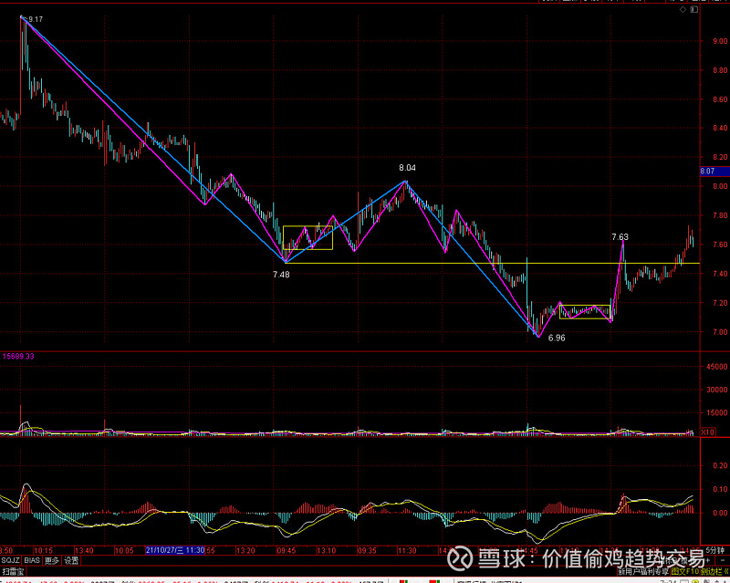The height and width of the screenshot is (583, 730).
Task: Click the 30000 volume axis label
Action: (717, 390)
